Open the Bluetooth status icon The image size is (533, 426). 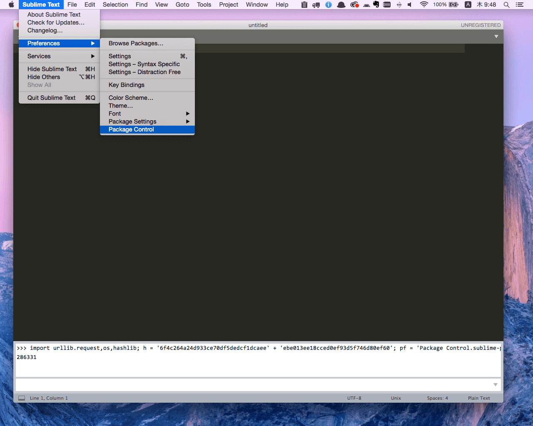pos(399,5)
